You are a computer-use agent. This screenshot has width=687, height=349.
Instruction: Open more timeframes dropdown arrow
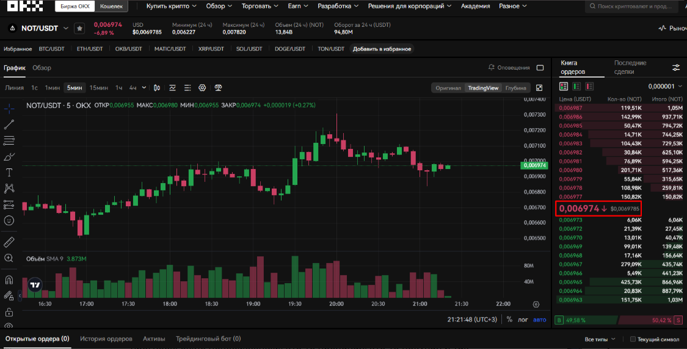click(x=144, y=88)
